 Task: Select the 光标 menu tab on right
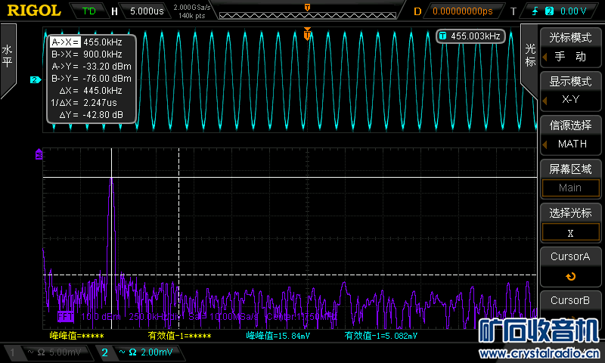point(530,54)
